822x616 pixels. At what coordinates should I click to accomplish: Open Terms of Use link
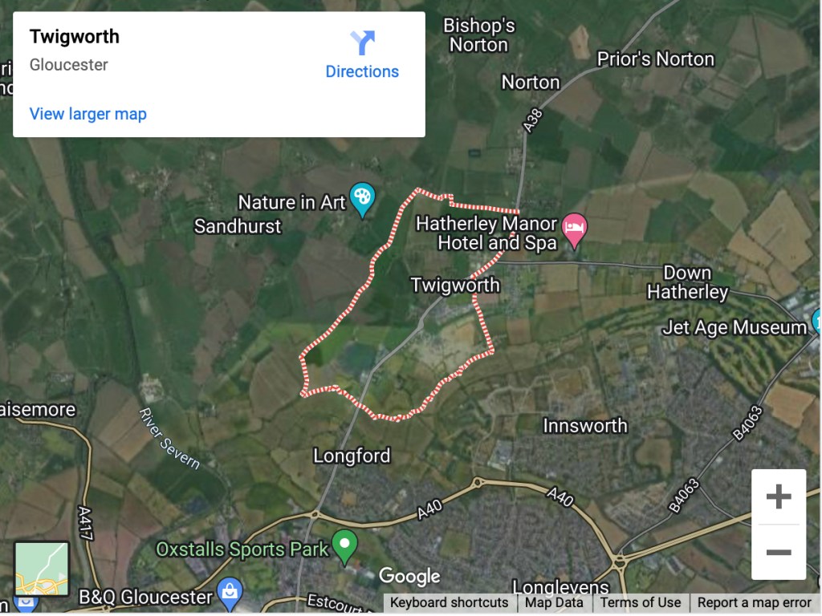point(641,602)
